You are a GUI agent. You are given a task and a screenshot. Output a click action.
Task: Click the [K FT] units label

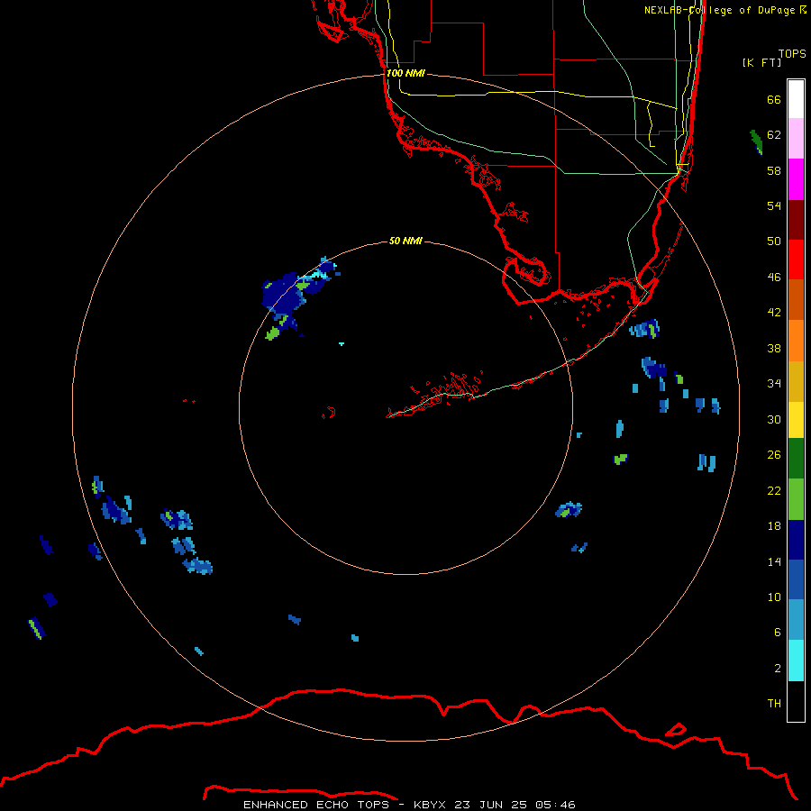(761, 62)
